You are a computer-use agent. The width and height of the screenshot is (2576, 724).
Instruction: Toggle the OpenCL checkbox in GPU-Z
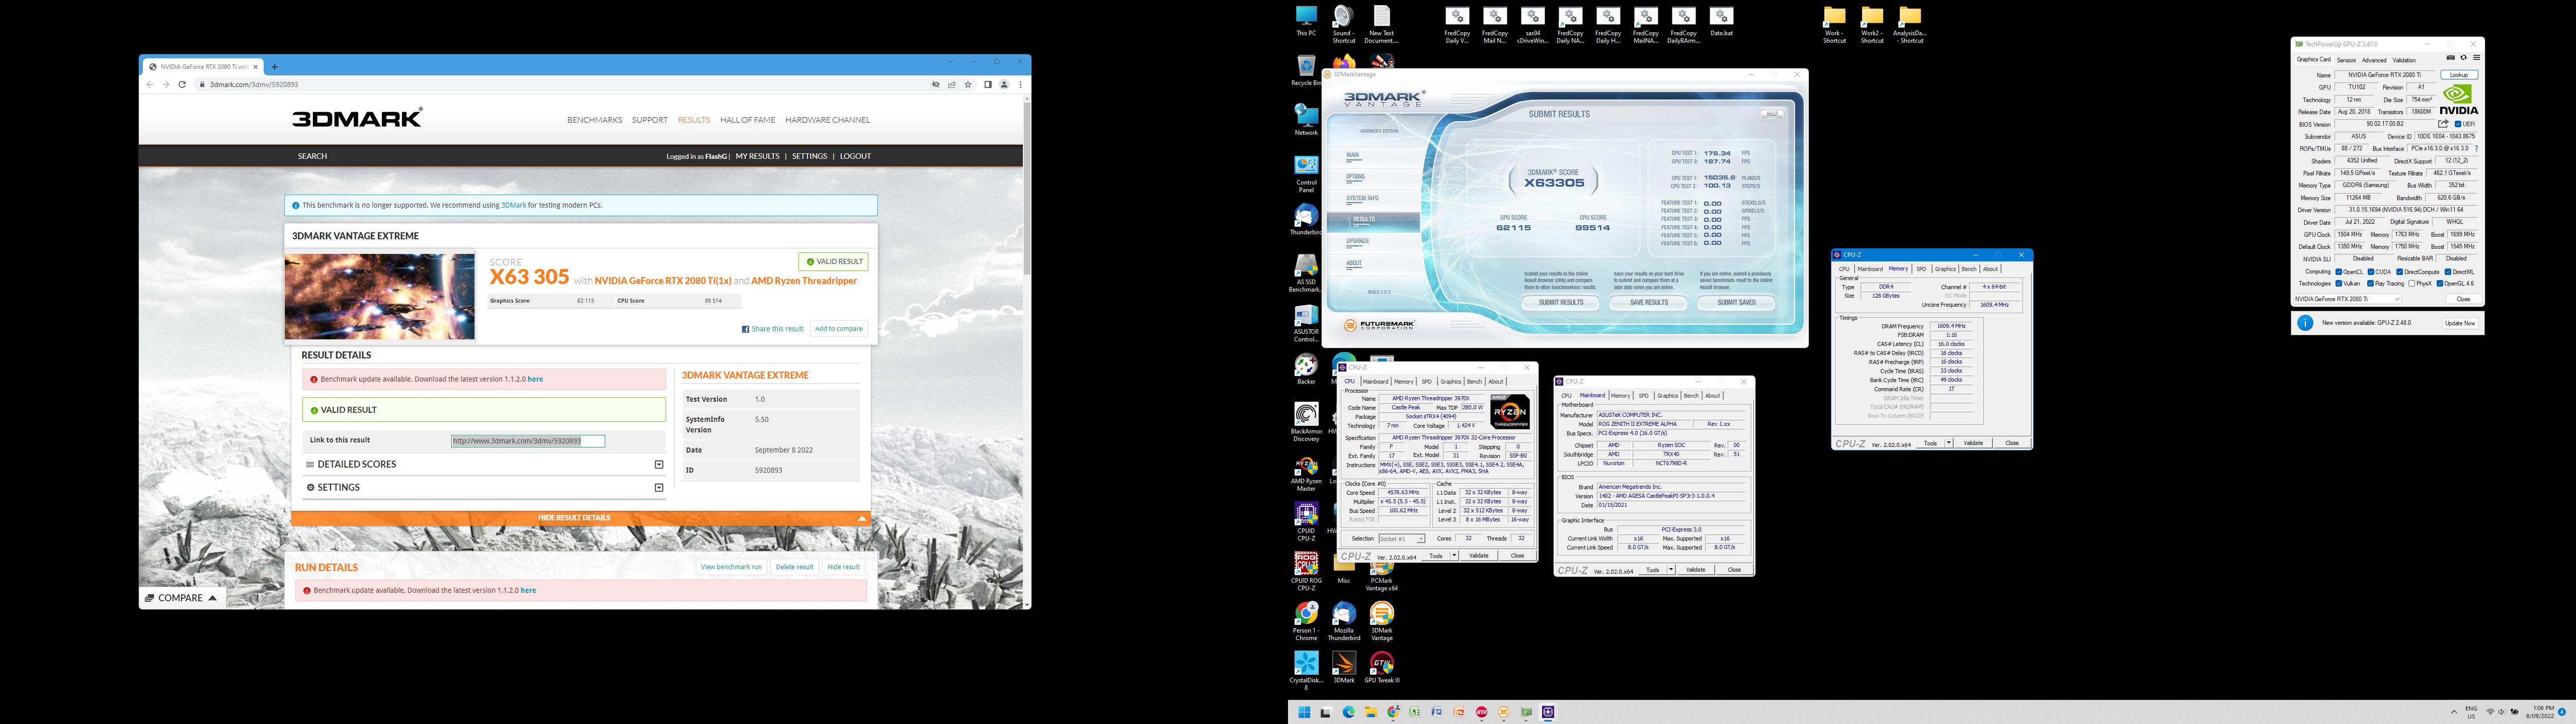point(2339,272)
